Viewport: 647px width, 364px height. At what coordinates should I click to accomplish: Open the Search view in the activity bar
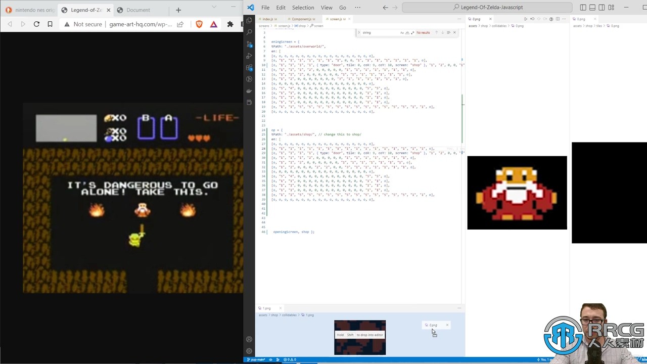(x=249, y=32)
